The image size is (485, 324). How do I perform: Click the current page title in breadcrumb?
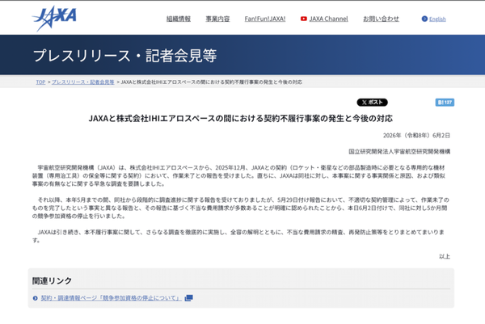[x=211, y=82]
